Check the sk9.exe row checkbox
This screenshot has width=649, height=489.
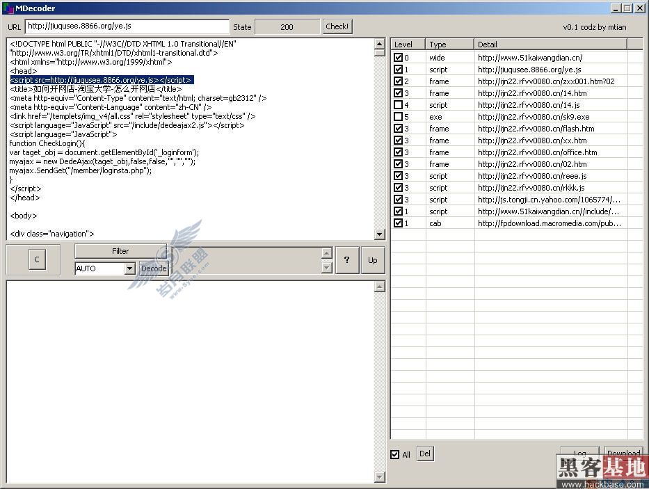click(398, 116)
